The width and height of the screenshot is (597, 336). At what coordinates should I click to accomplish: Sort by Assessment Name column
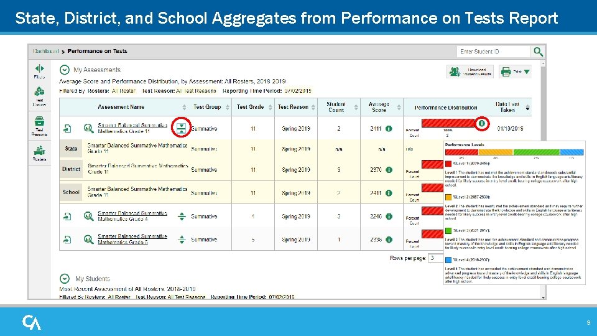184,107
